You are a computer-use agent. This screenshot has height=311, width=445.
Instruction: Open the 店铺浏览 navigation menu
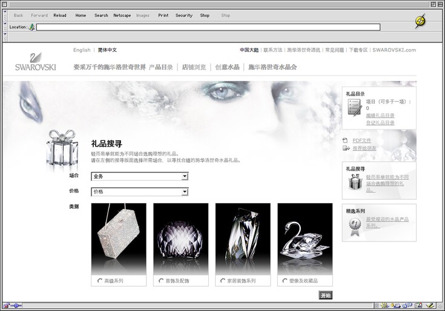point(194,67)
